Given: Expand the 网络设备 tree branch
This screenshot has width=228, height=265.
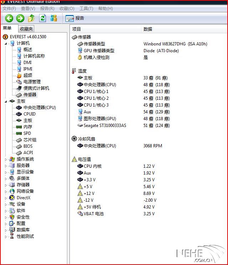Looking at the screenshot, I should pos(6,192).
